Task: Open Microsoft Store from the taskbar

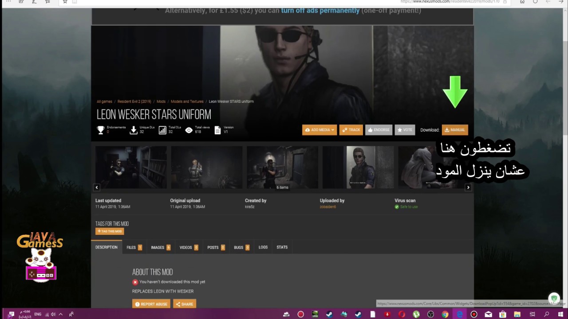Action: pos(503,314)
